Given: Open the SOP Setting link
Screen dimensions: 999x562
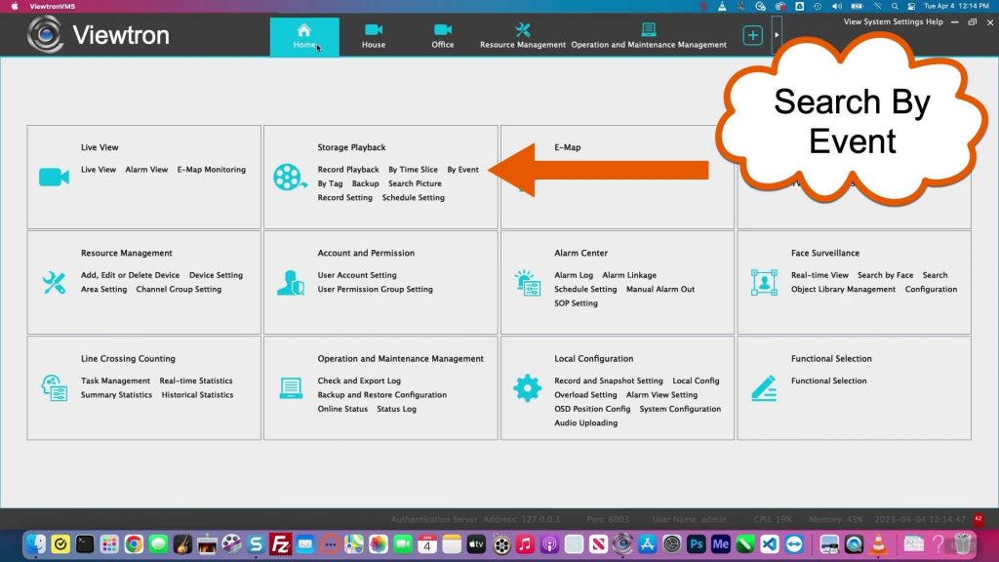Looking at the screenshot, I should point(576,303).
